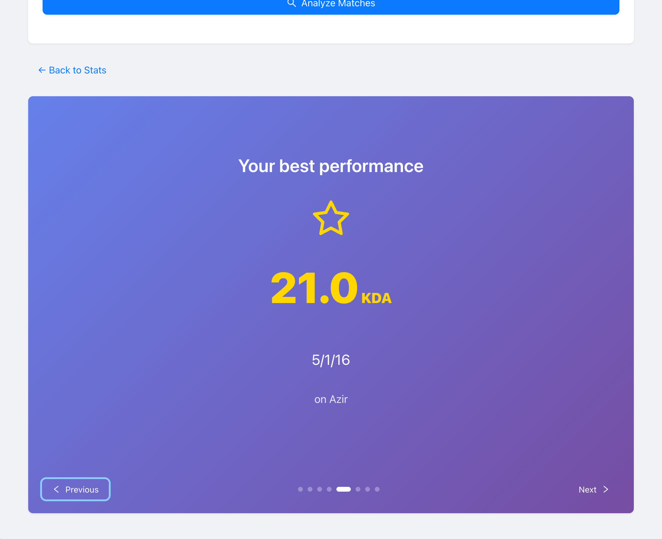Go to the fourth slide dot
Screen dimensions: 662x539
329,489
